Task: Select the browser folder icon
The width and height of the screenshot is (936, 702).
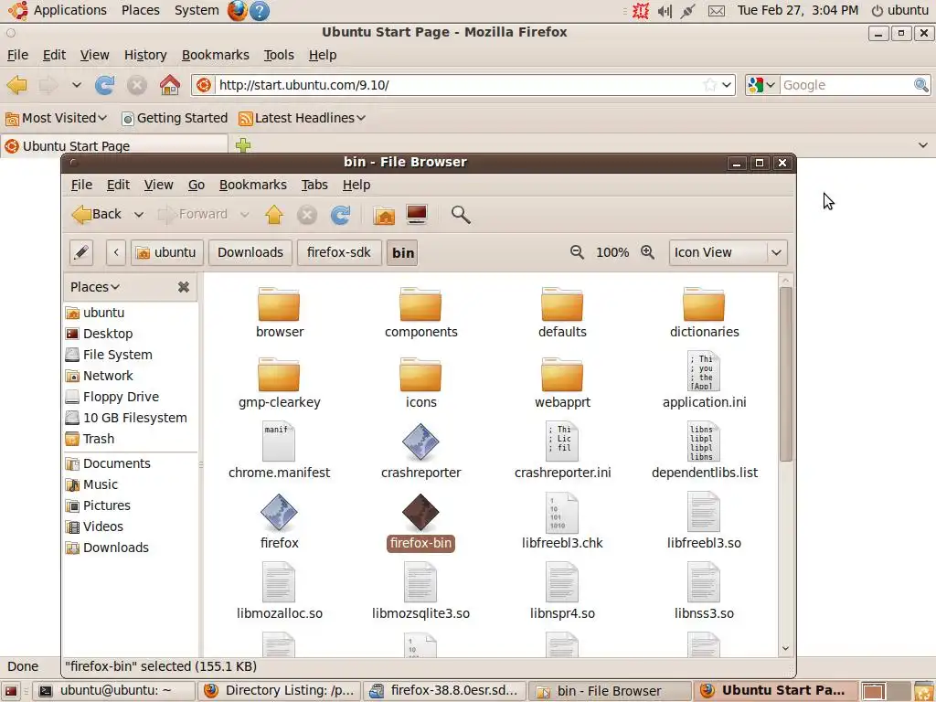Action: 279,304
